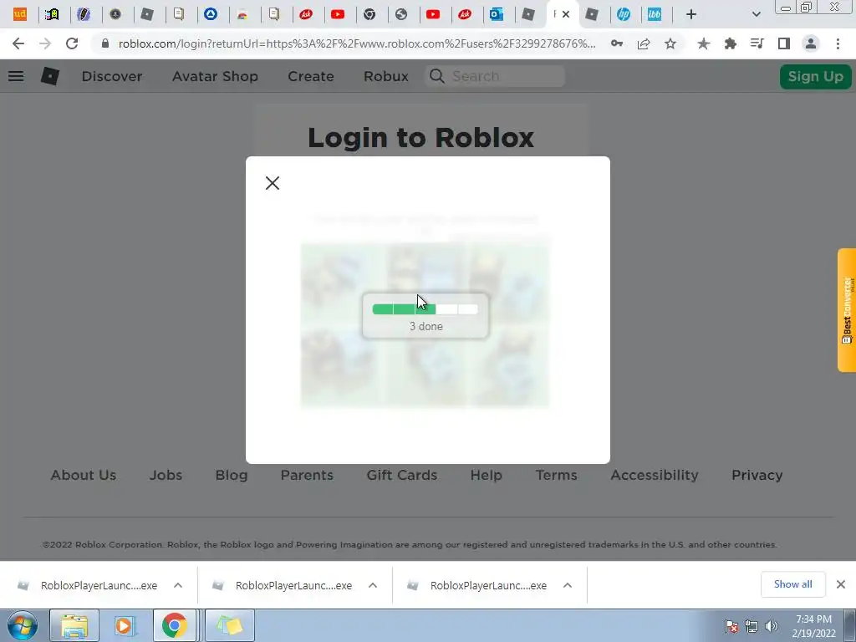856x642 pixels.
Task: Open saved passwords key icon
Action: pyautogui.click(x=617, y=43)
